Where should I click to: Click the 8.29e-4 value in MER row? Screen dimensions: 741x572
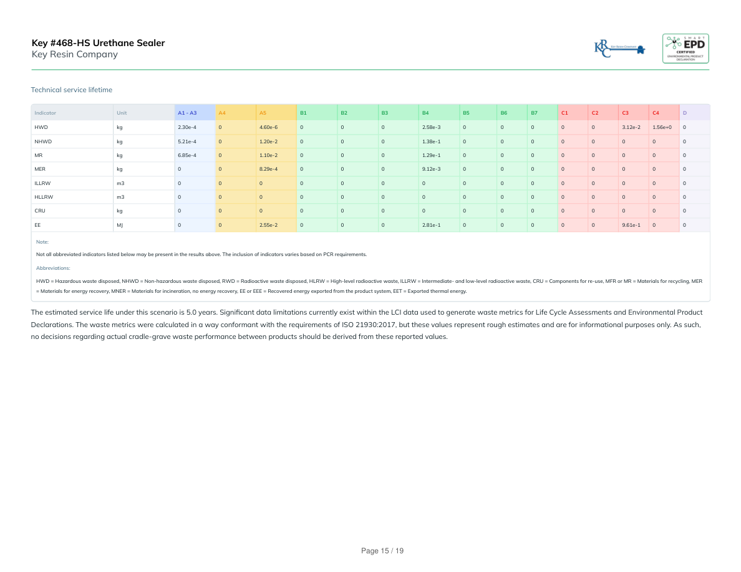coord(268,169)
